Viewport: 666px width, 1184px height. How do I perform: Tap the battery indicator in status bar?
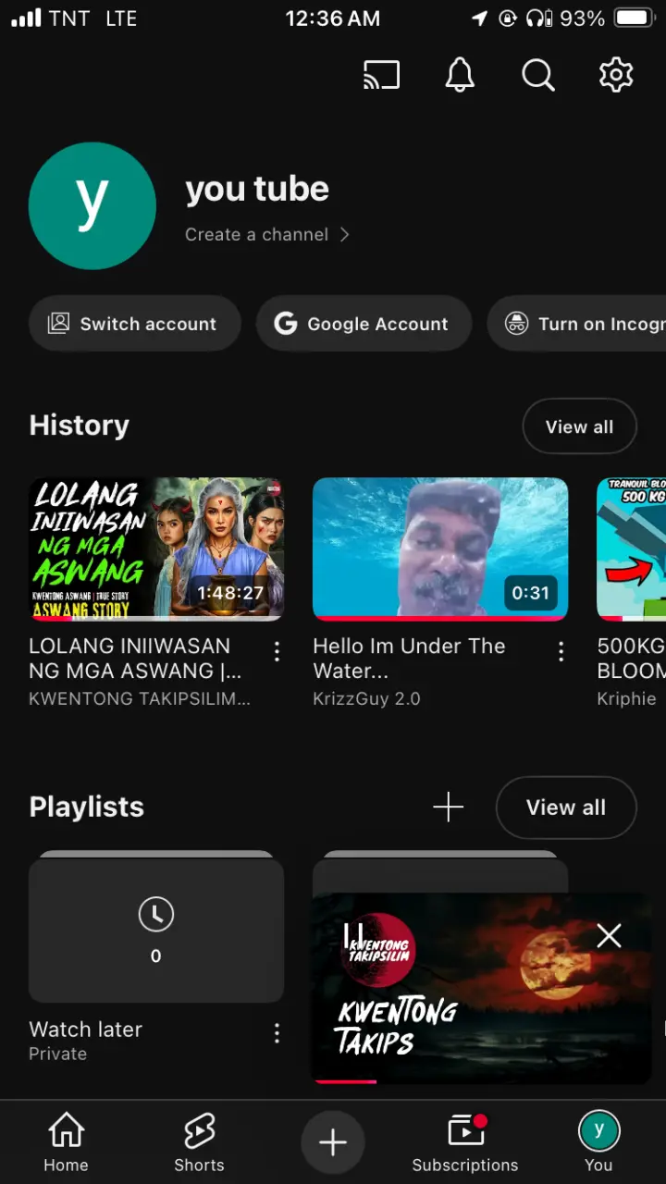click(x=635, y=18)
